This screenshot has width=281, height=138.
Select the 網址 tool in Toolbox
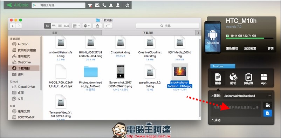pos(233,79)
